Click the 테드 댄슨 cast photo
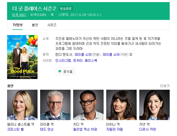Screen dimensions: 177x136 click(55, 105)
